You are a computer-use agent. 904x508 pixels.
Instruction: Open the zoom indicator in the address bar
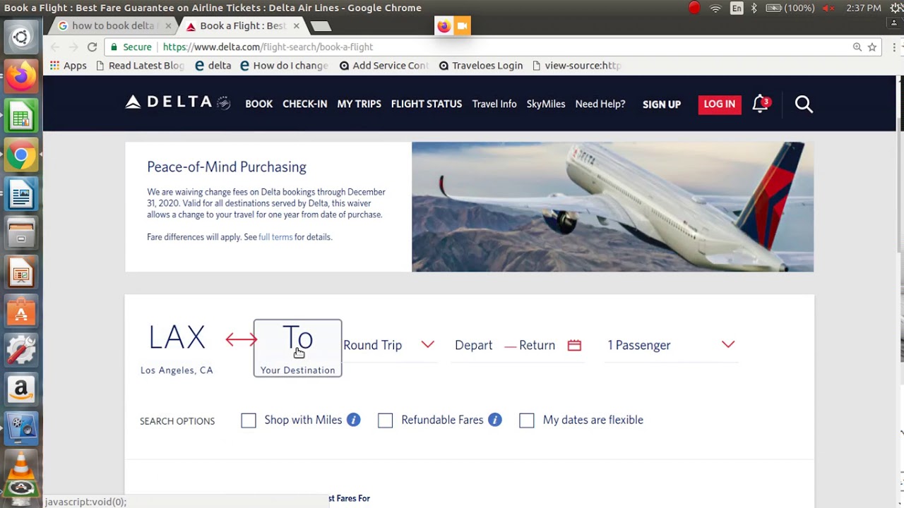[857, 47]
